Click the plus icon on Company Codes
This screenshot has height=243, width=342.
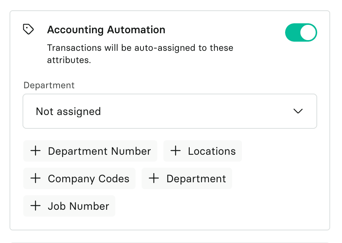coord(35,178)
